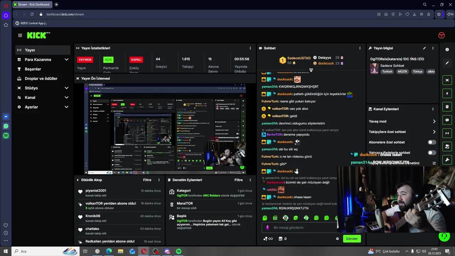Open the Yayın İstatistikleri three-dot menu
The height and width of the screenshot is (256, 455).
[x=250, y=48]
